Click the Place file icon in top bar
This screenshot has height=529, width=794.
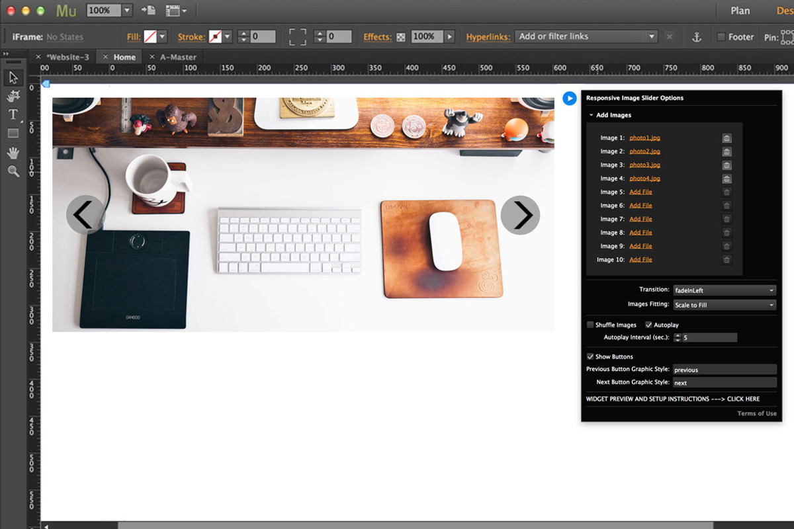(148, 11)
